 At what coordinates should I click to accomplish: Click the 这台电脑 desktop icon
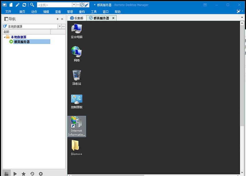click(76, 31)
